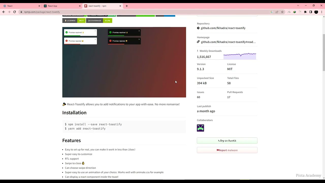Reload the npm page

14,12
